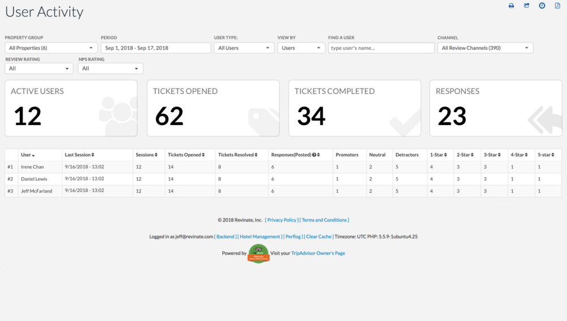
Task: Sort by the Last Session column
Action: [x=79, y=155]
